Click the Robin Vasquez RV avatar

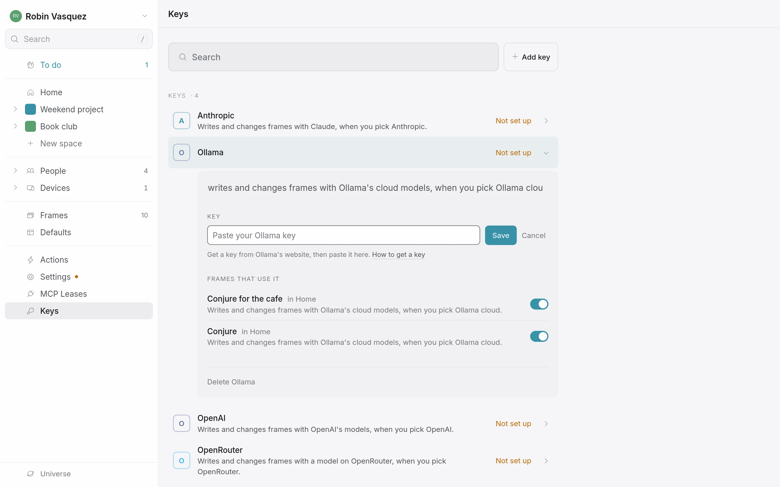pyautogui.click(x=16, y=16)
